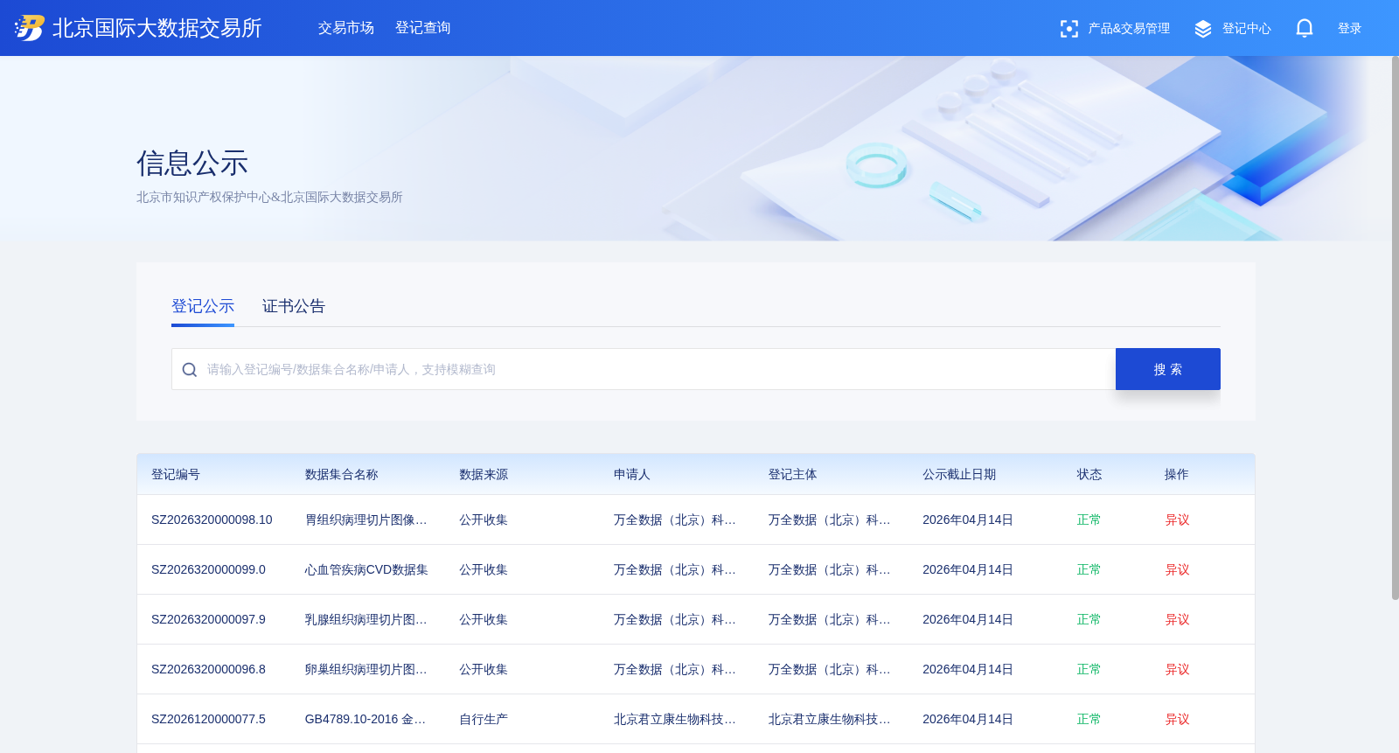
Task: Click 自行生产 data source cell
Action: (x=484, y=719)
